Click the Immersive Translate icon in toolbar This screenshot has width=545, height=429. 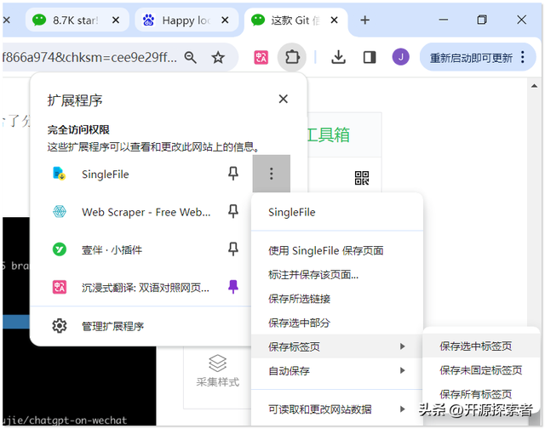click(x=261, y=57)
